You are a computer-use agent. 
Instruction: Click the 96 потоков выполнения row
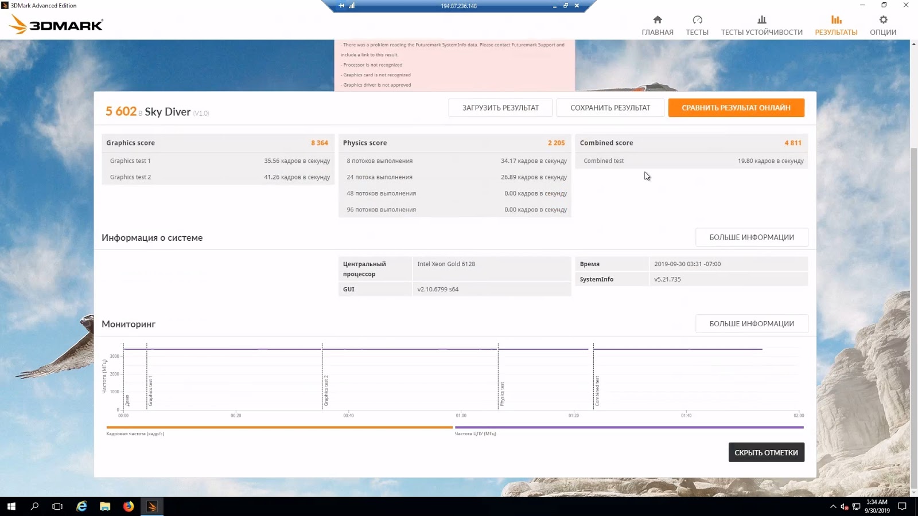[455, 209]
